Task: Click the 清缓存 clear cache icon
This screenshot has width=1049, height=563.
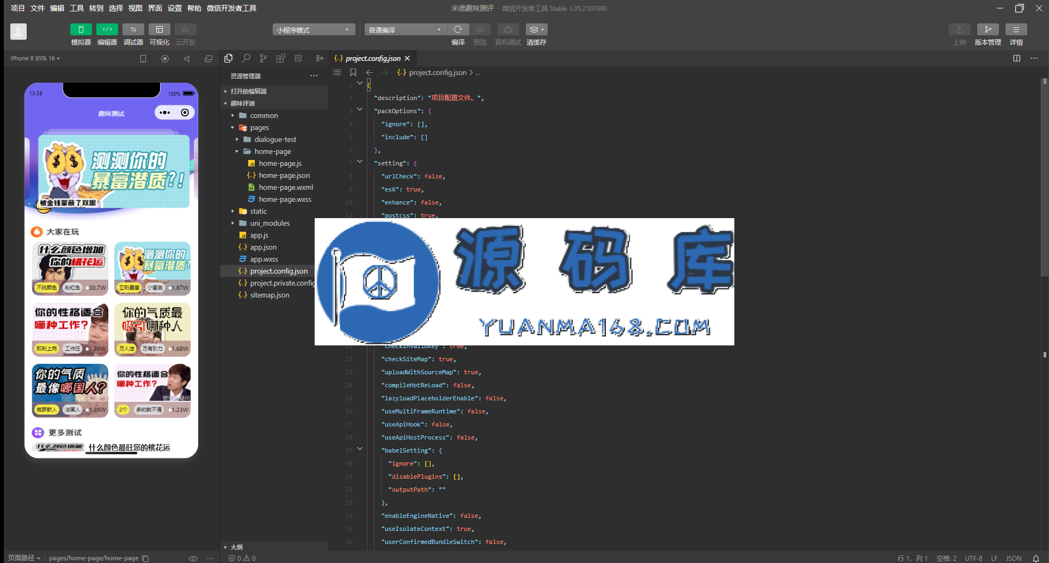Action: click(x=536, y=29)
